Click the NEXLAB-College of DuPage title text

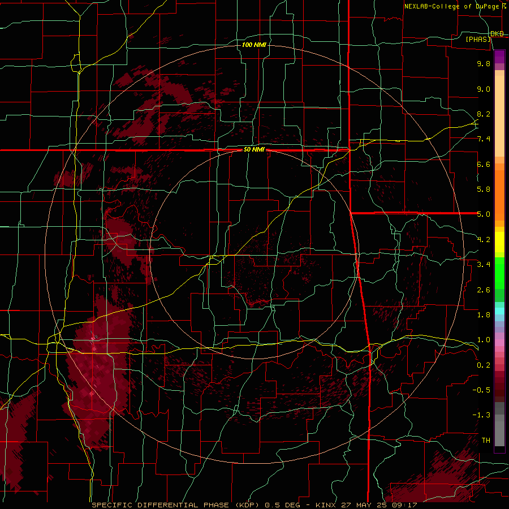451,6
